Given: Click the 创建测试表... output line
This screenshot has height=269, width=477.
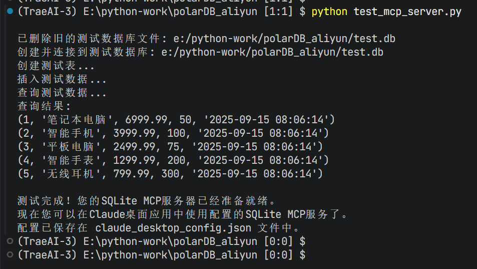Looking at the screenshot, I should (56, 66).
